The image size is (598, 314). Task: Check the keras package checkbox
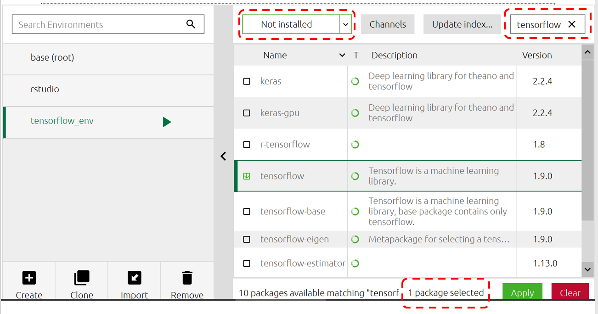247,81
